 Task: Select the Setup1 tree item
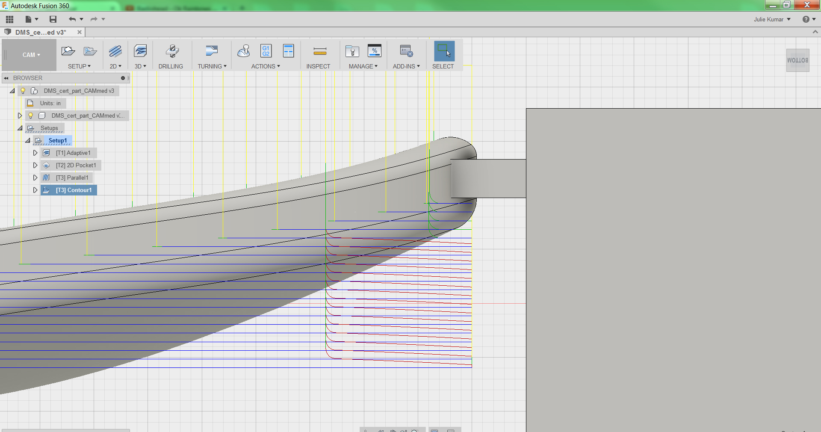pyautogui.click(x=58, y=140)
